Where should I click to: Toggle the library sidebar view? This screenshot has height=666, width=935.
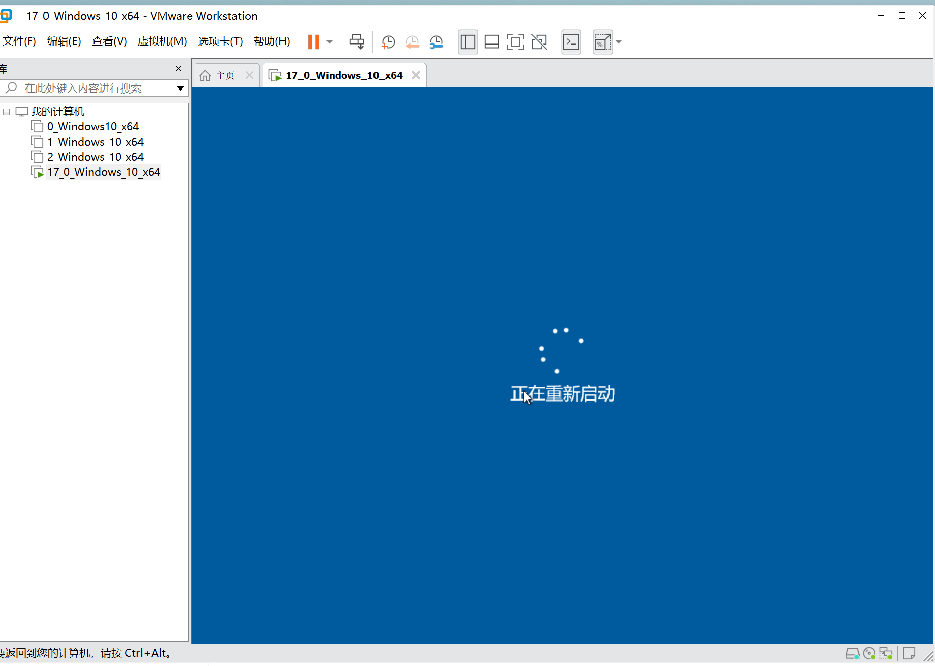coord(468,42)
